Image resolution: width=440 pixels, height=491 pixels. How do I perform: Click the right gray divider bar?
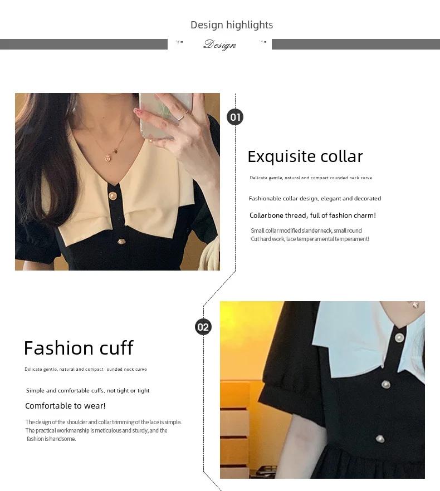click(x=356, y=44)
